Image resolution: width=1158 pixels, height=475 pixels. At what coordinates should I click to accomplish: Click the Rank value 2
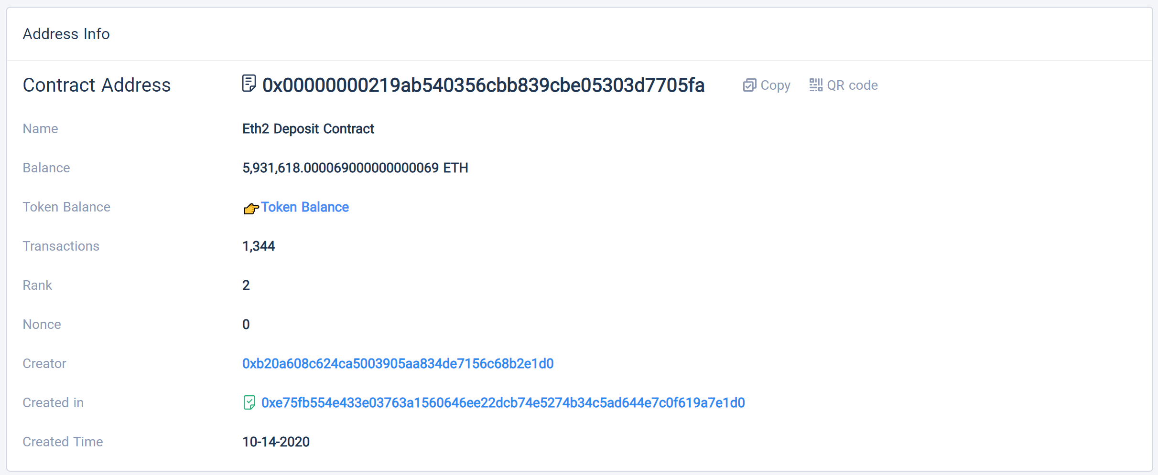point(246,285)
